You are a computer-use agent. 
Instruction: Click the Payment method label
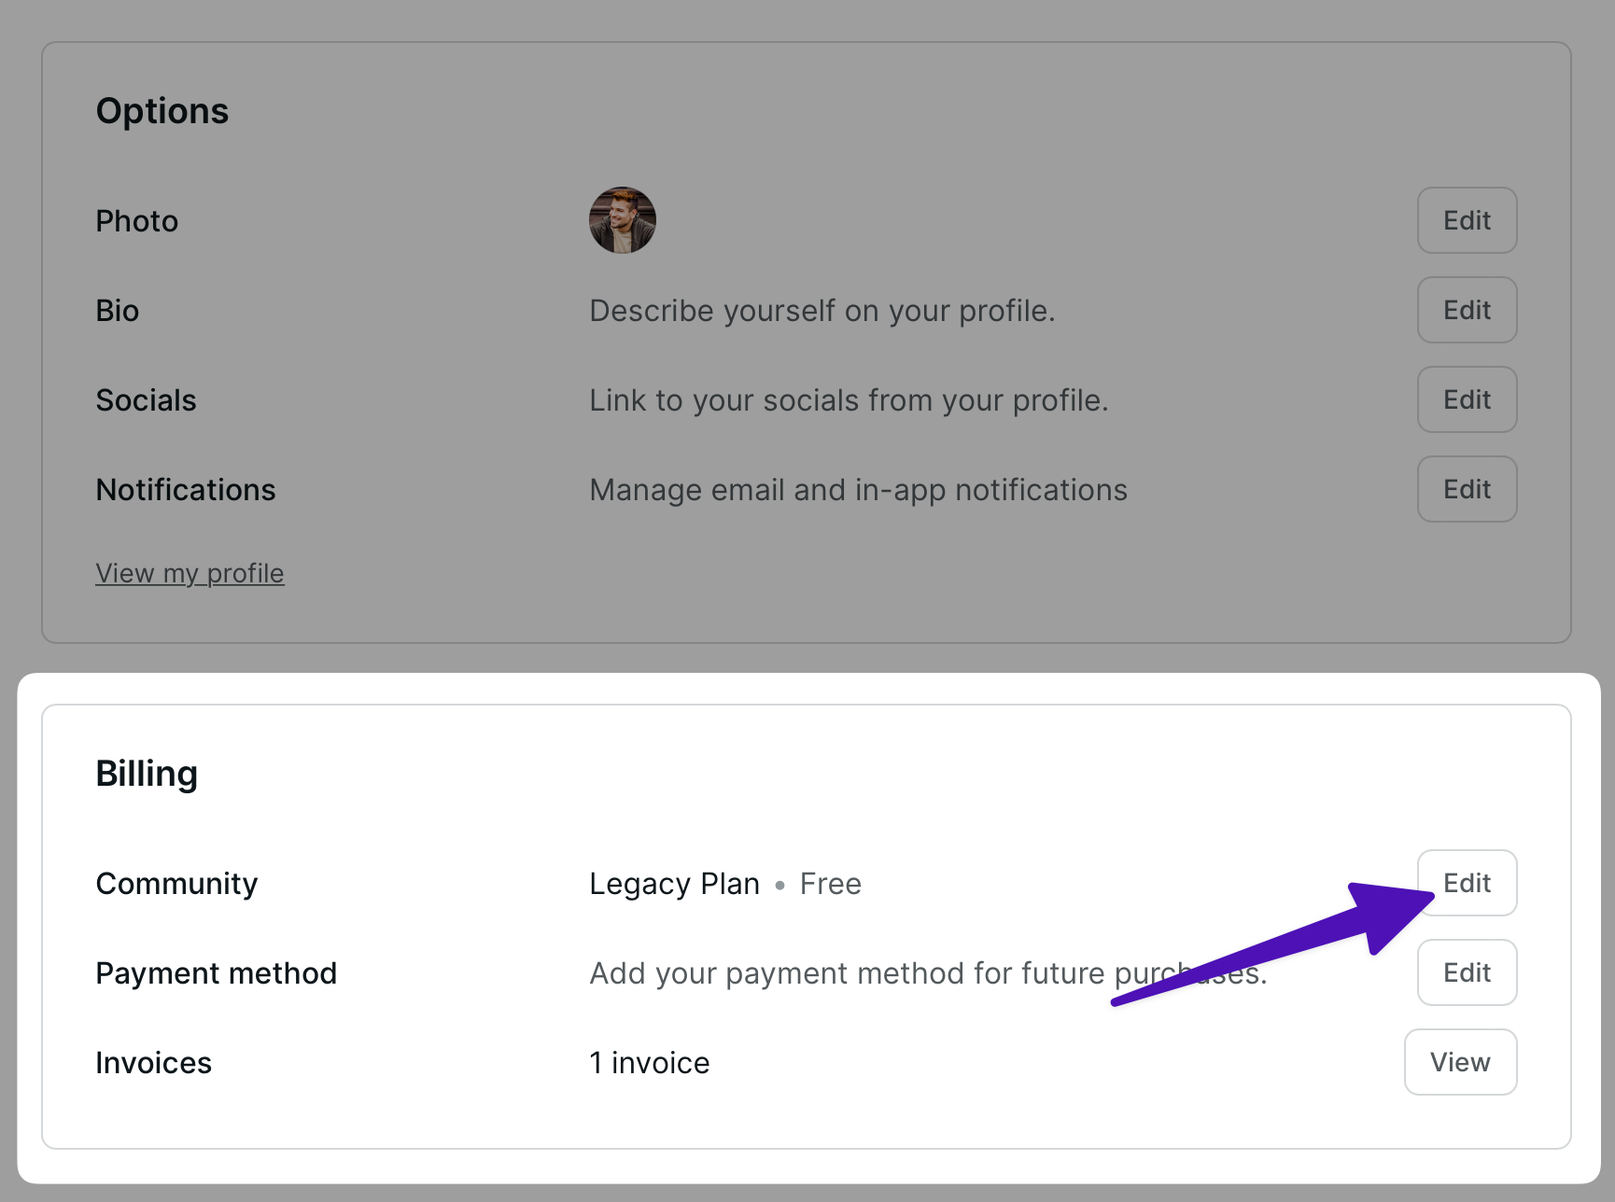click(x=216, y=973)
